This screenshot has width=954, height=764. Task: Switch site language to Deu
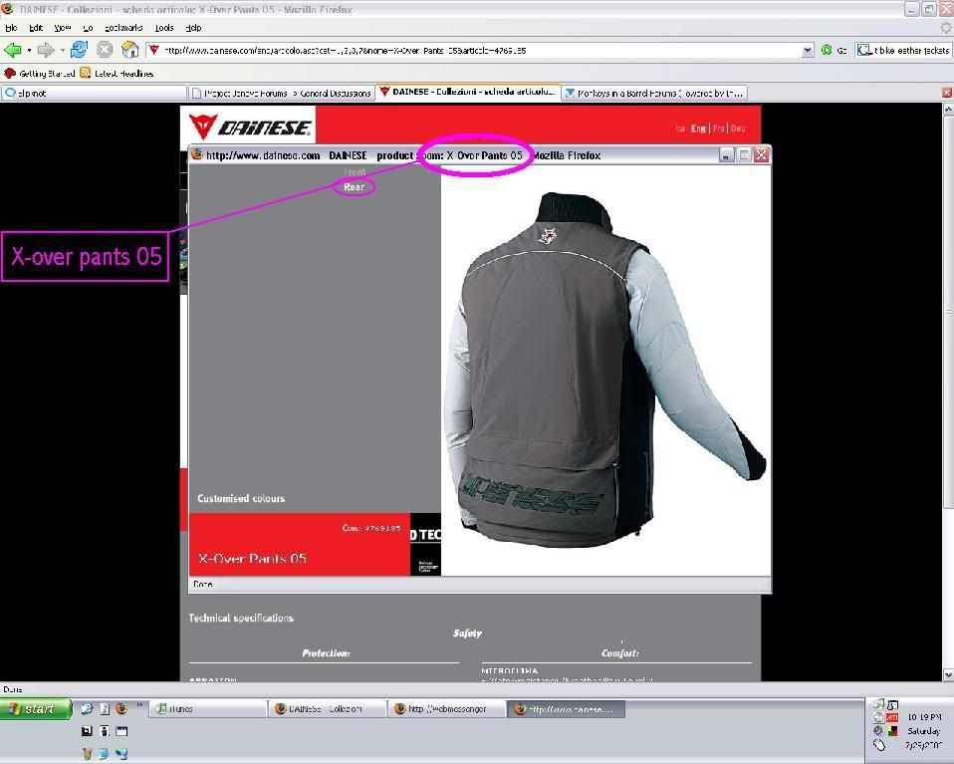pyautogui.click(x=738, y=128)
